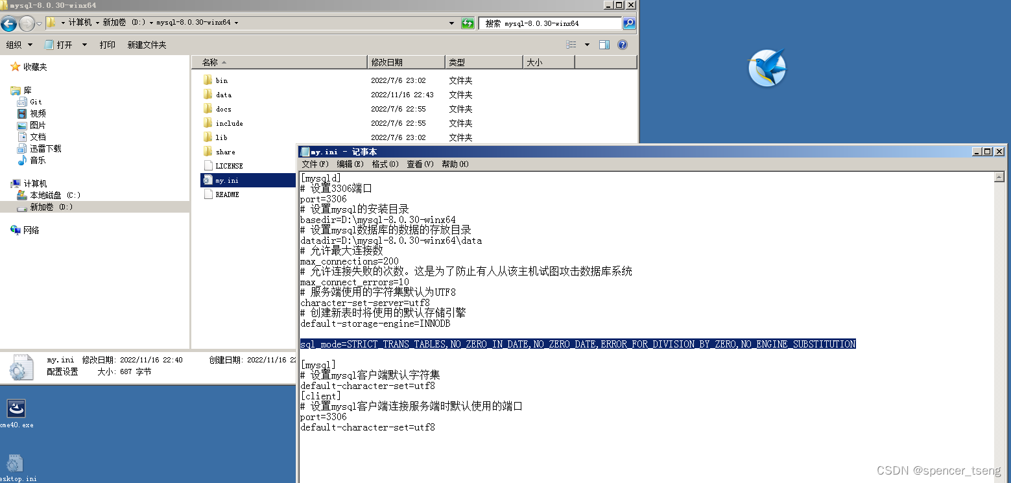Image resolution: width=1011 pixels, height=483 pixels.
Task: Click the Notepad icon in the my.ini title bar
Action: pyautogui.click(x=305, y=151)
